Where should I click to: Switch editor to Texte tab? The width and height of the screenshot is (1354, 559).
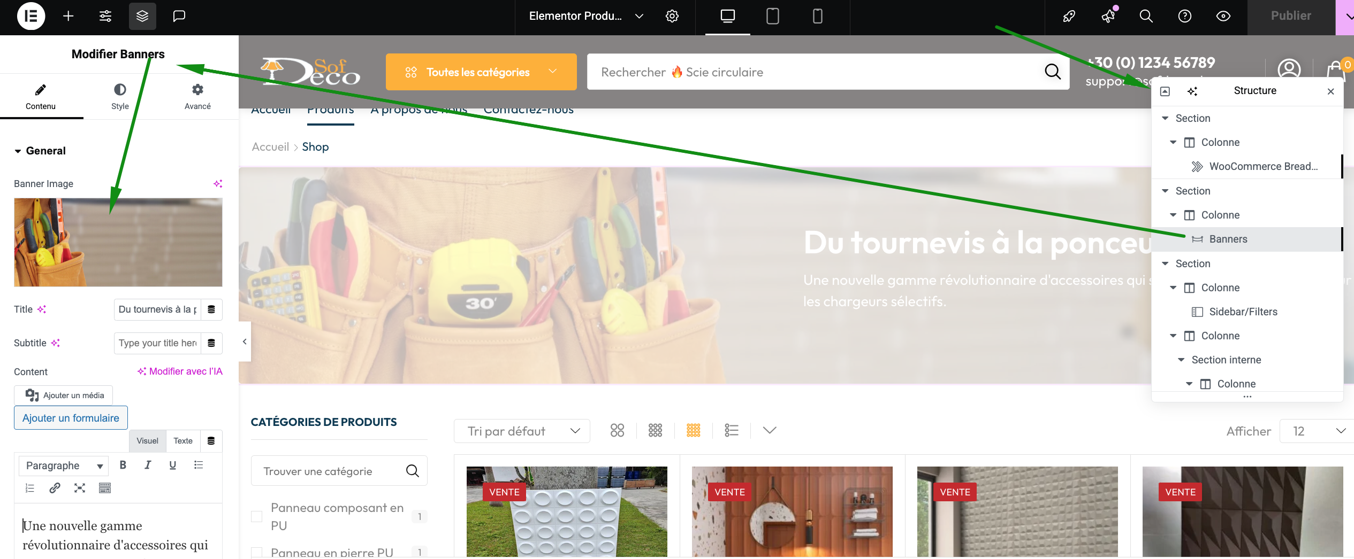pos(183,441)
